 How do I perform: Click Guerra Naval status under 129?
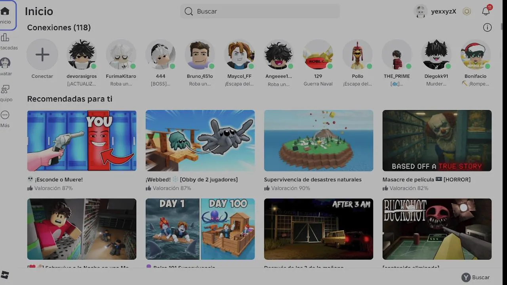318,84
